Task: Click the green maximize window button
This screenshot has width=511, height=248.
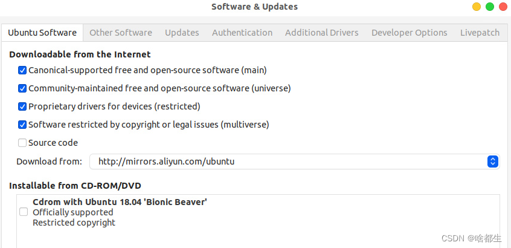Action: pos(490,7)
